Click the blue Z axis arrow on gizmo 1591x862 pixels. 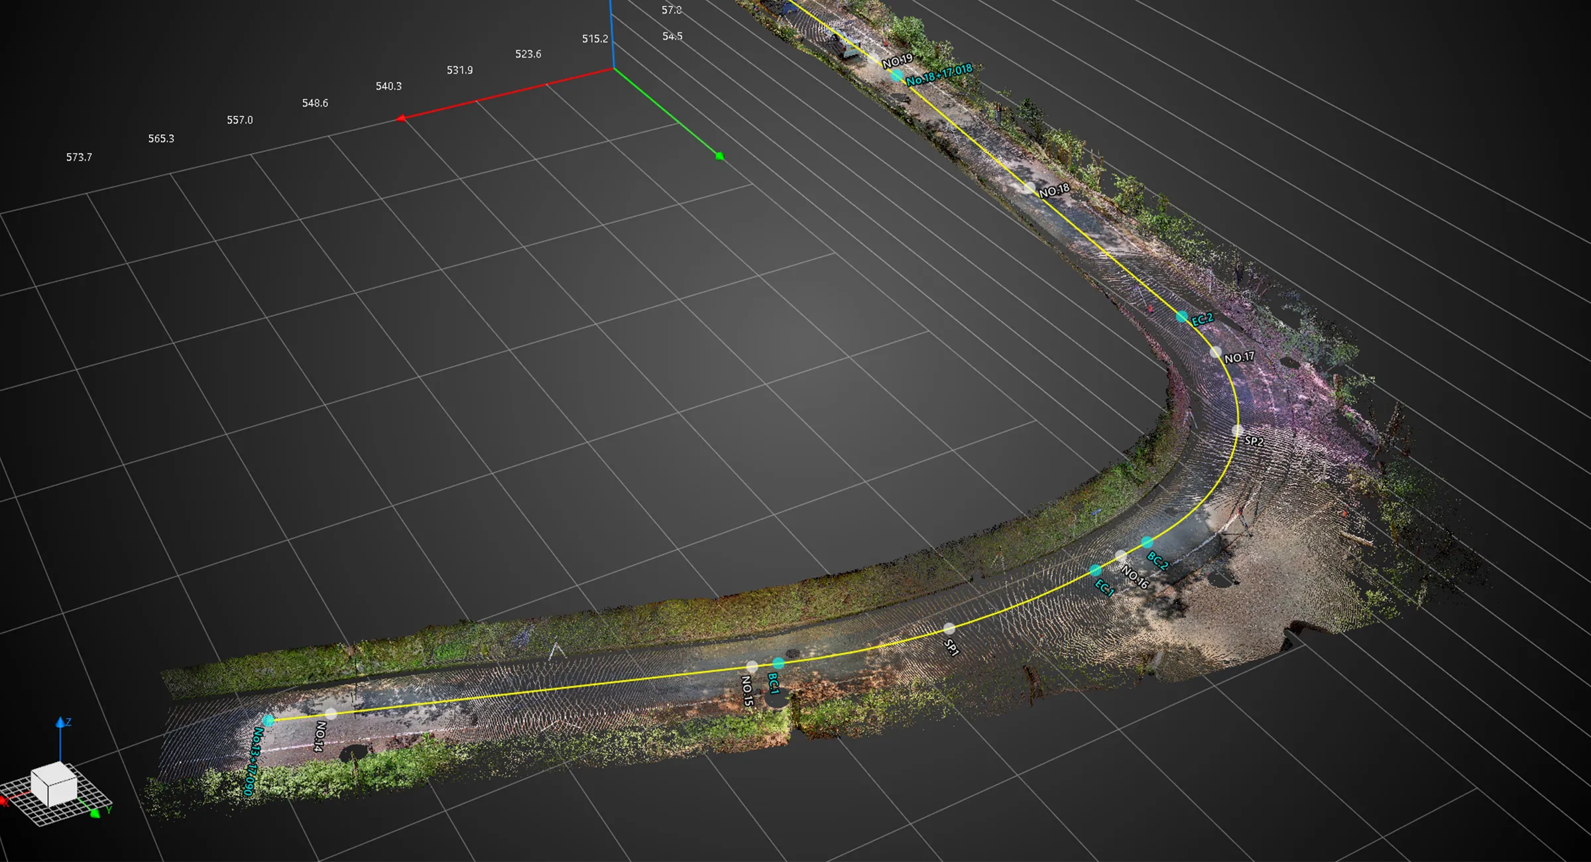[60, 722]
